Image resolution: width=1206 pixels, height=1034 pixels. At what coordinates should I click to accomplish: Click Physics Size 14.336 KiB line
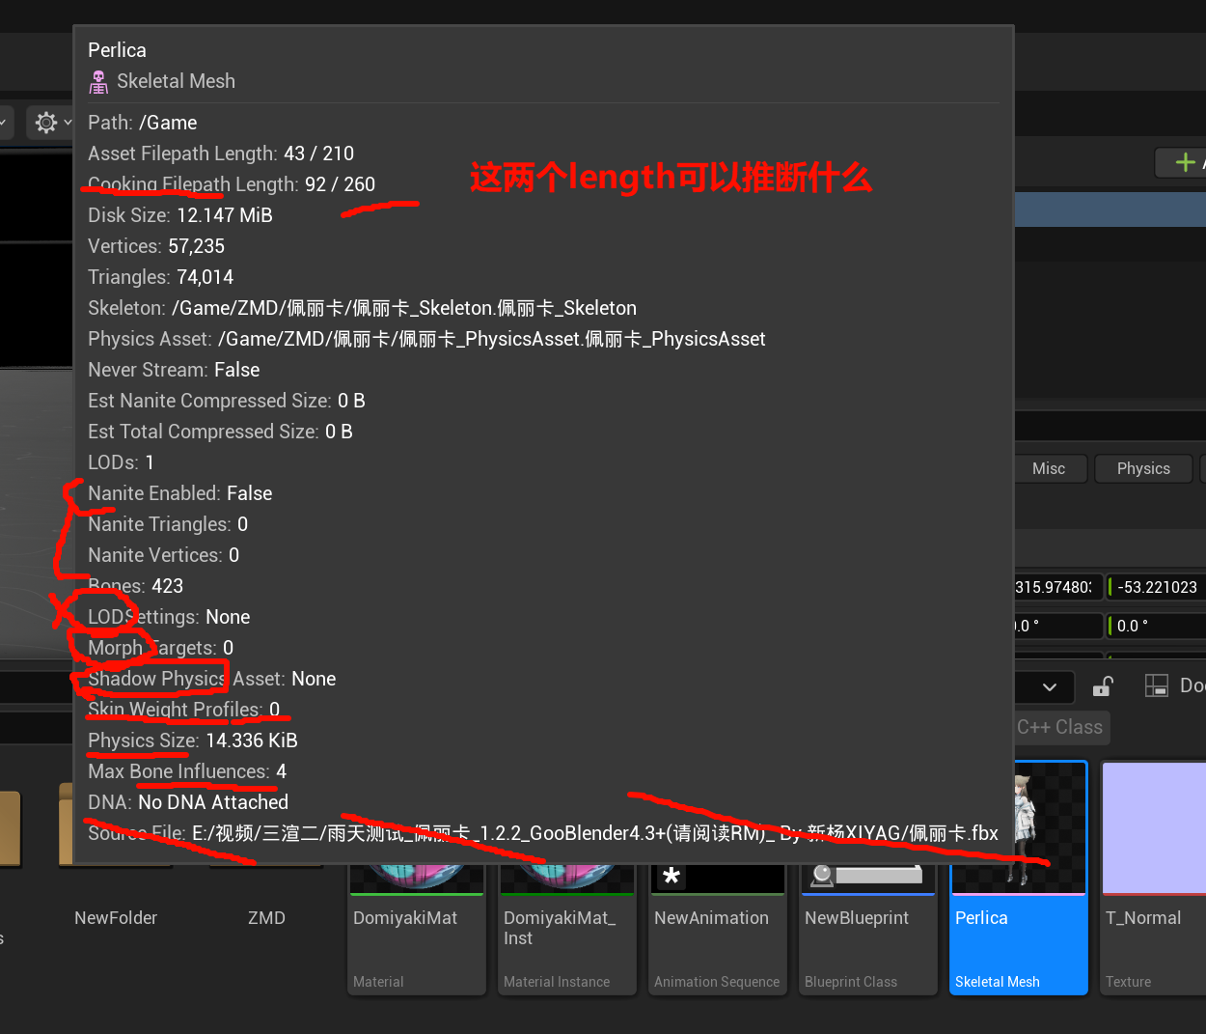pyautogui.click(x=193, y=741)
